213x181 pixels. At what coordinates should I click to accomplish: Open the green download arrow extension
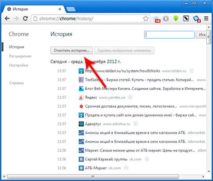[176, 18]
